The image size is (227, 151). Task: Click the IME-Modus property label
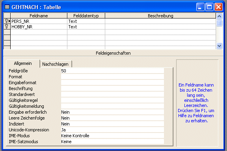click(x=19, y=136)
